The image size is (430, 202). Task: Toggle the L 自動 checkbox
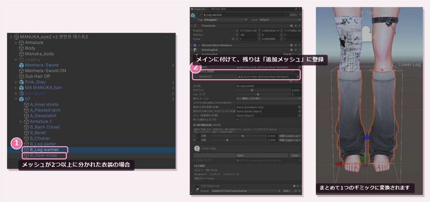tap(198, 136)
